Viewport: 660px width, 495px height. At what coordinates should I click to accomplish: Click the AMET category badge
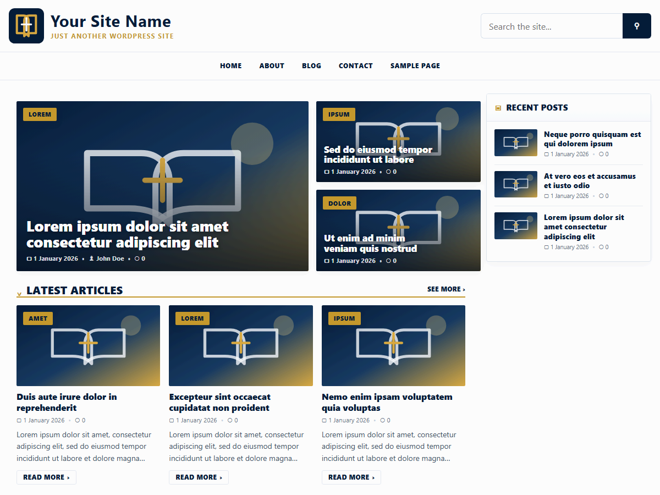pyautogui.click(x=38, y=318)
